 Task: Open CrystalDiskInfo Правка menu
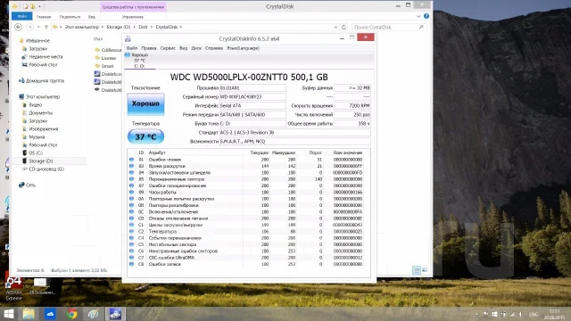click(x=149, y=48)
